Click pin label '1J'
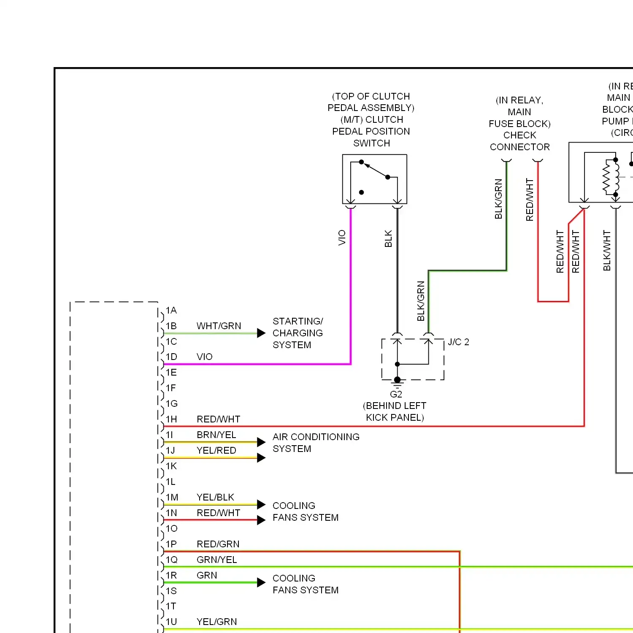 pos(170,450)
